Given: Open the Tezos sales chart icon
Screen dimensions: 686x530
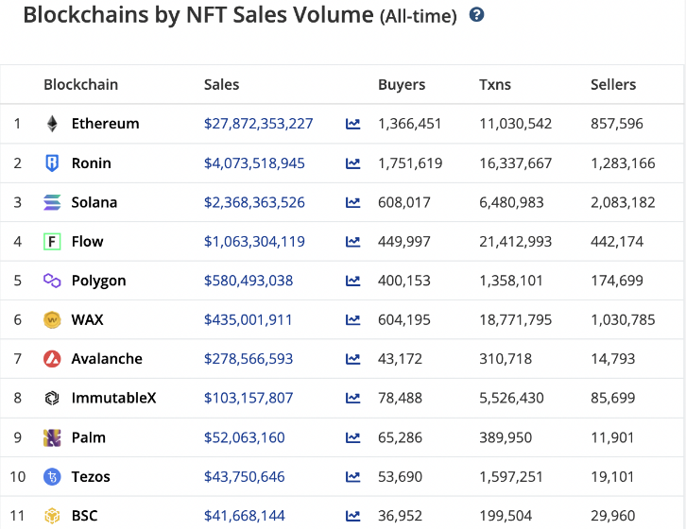Looking at the screenshot, I should coord(352,476).
